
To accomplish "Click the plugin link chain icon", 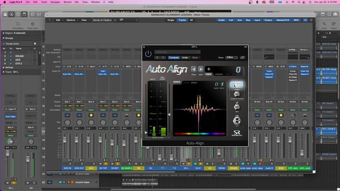I will click(243, 58).
